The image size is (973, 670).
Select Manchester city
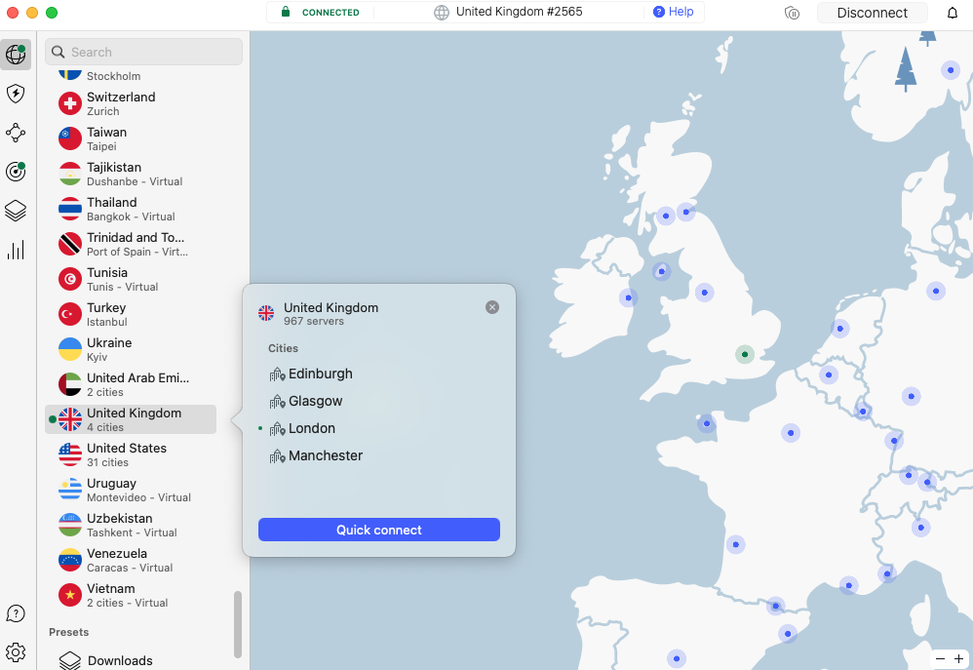tap(316, 455)
